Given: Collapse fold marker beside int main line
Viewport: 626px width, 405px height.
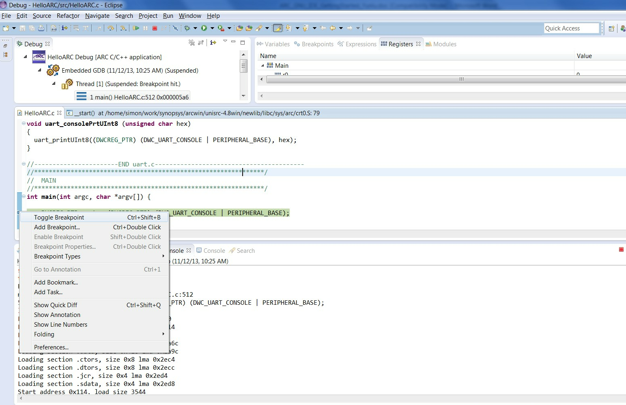Looking at the screenshot, I should (24, 196).
